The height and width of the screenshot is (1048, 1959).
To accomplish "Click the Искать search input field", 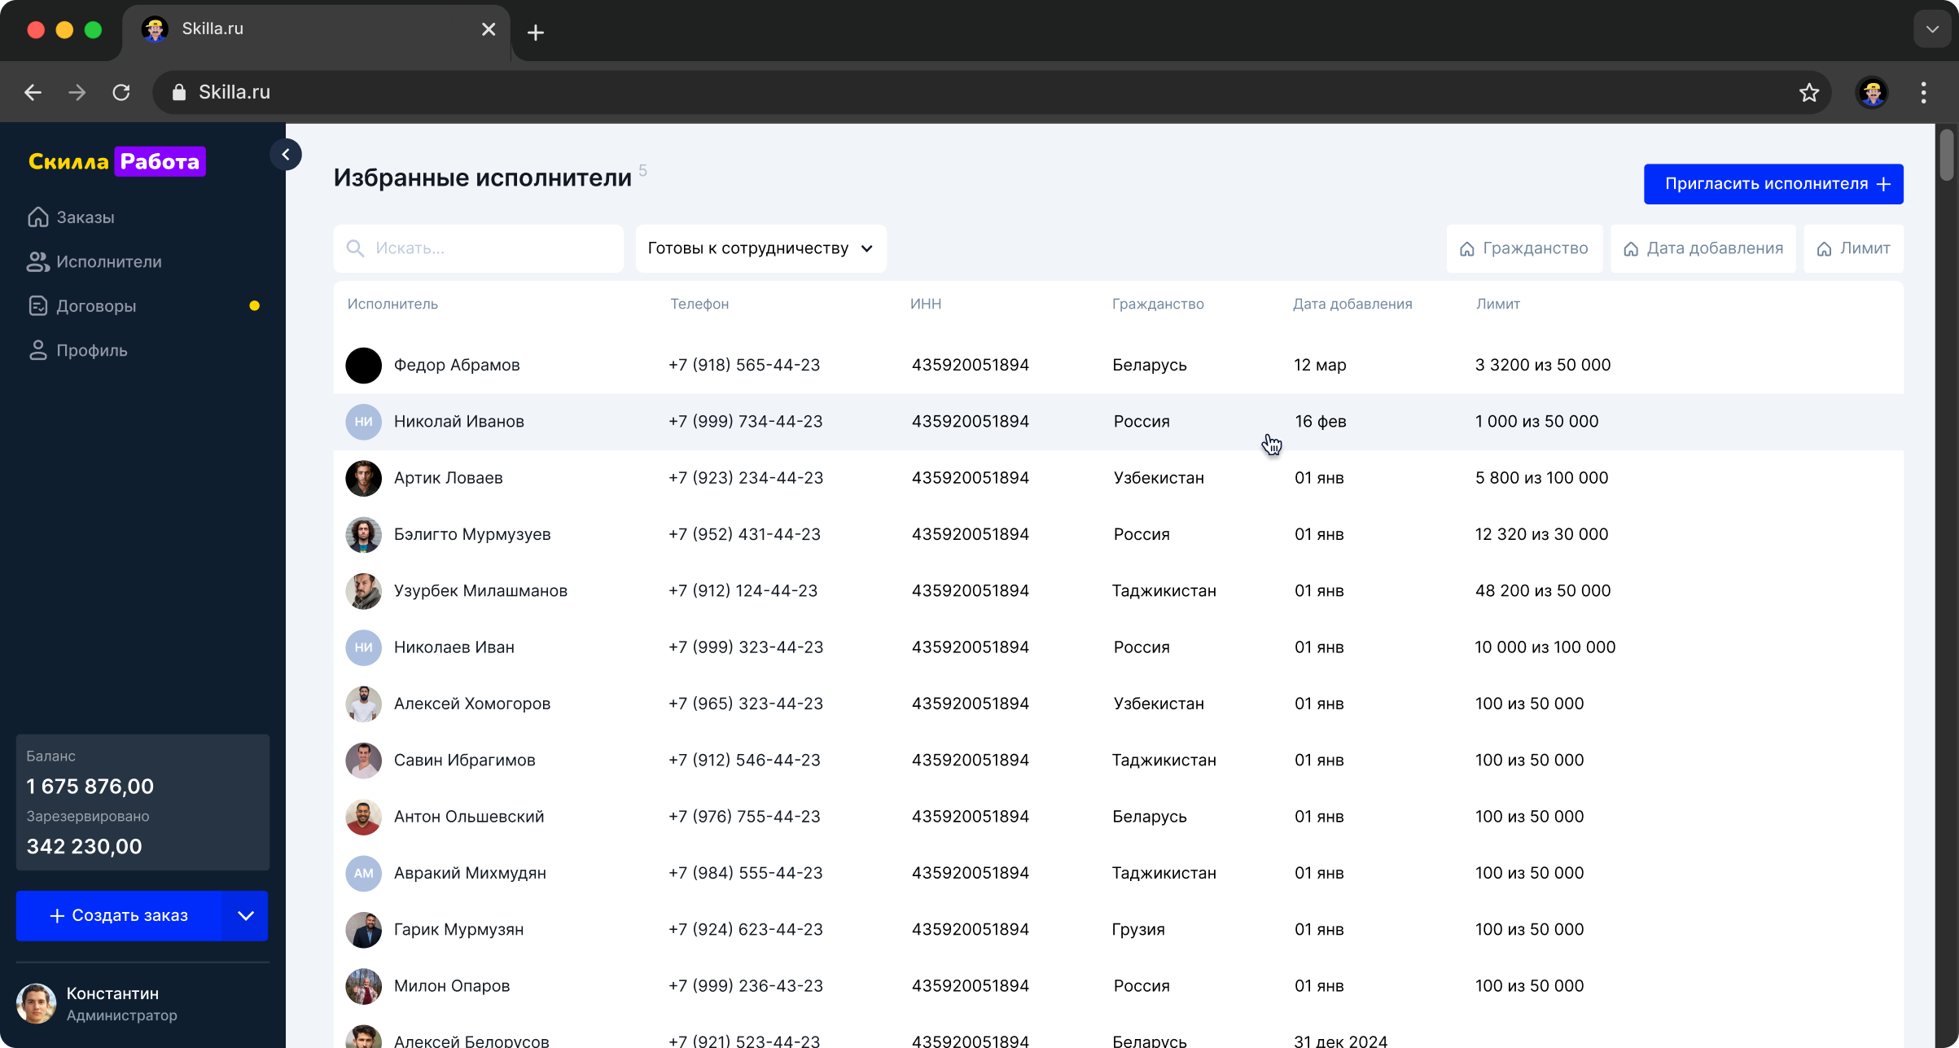I will [478, 248].
